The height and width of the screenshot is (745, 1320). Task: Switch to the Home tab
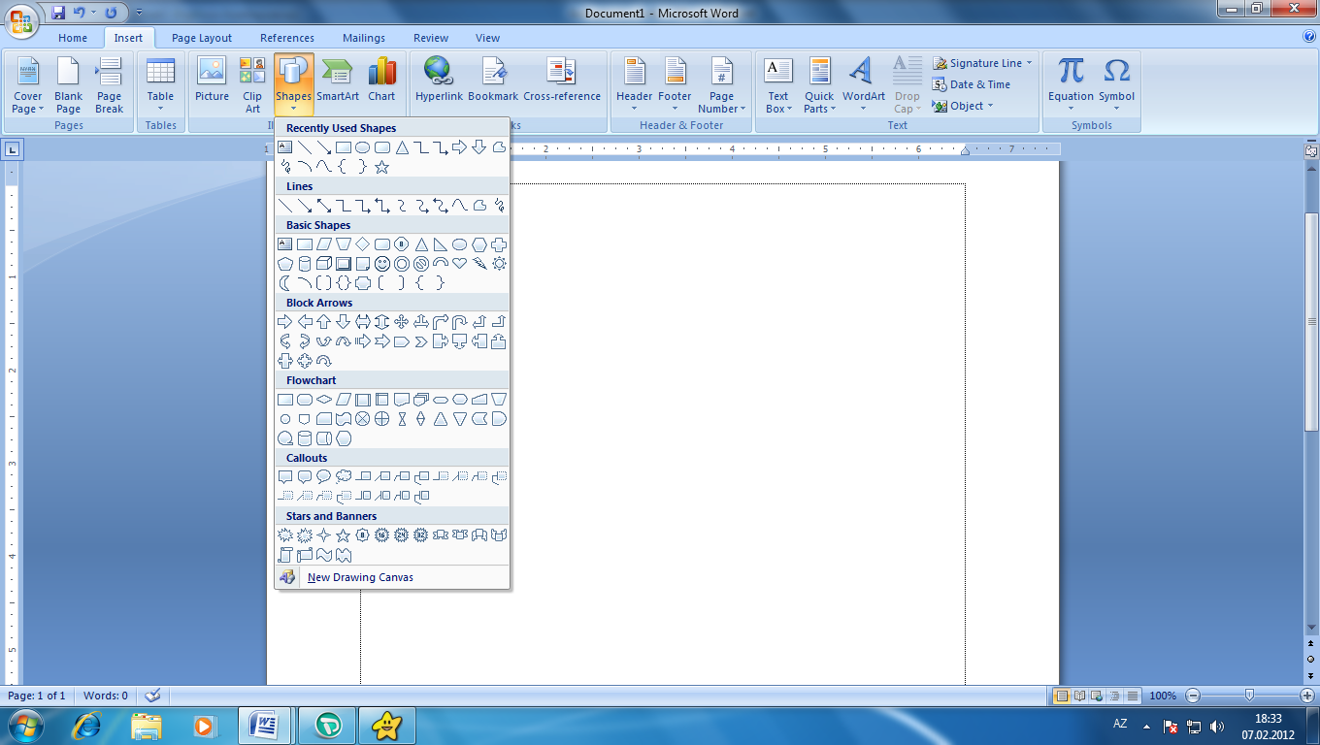[x=73, y=38]
